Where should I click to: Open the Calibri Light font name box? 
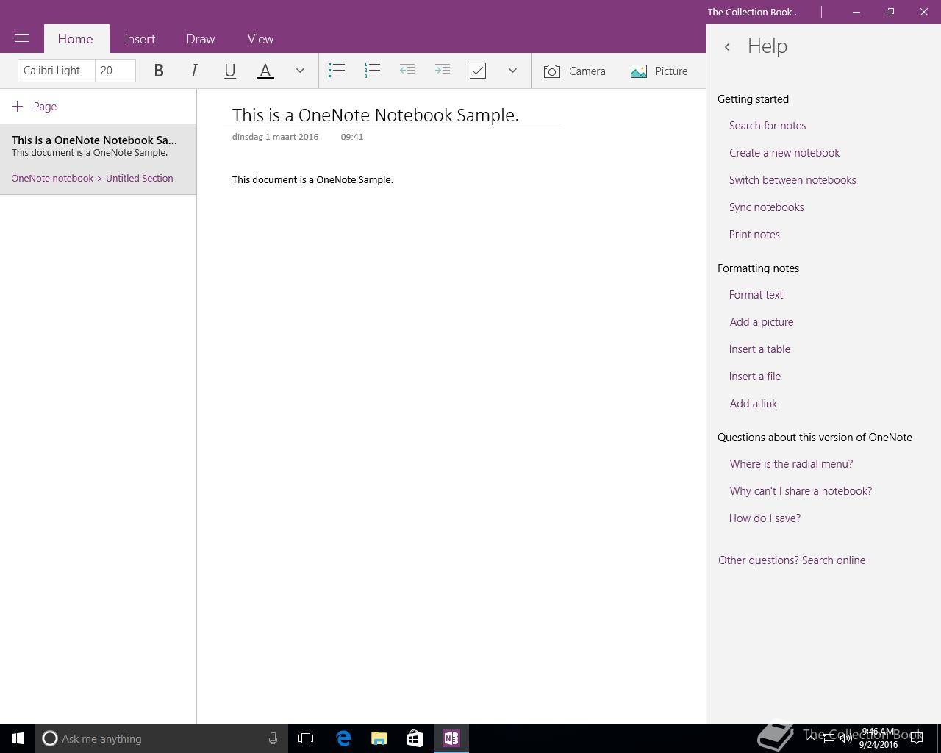tap(56, 71)
